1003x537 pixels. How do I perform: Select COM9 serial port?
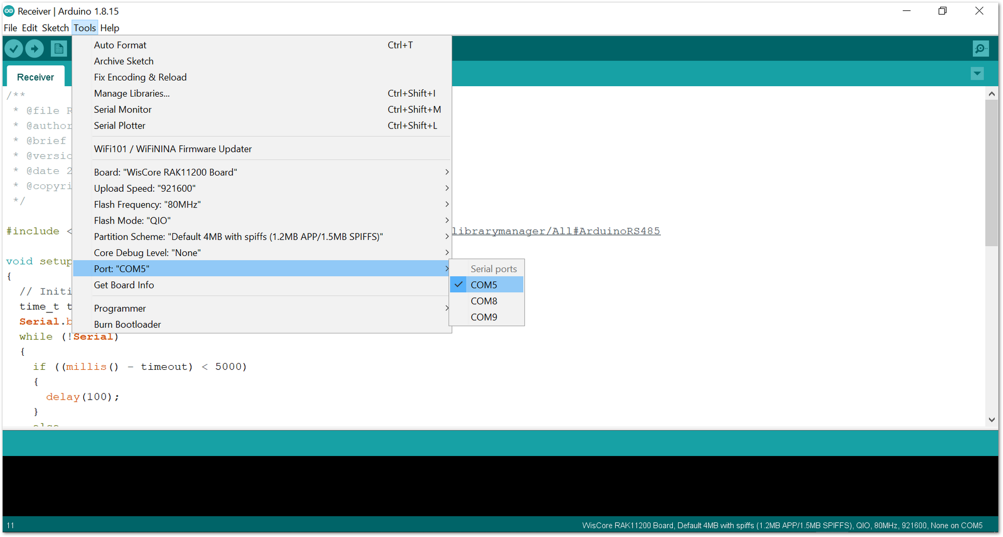[486, 317]
